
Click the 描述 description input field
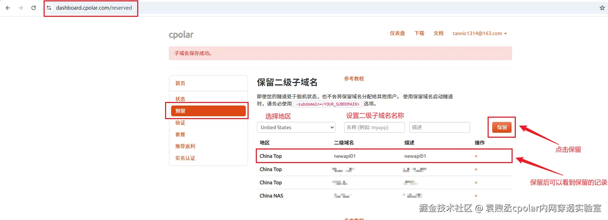pos(439,127)
